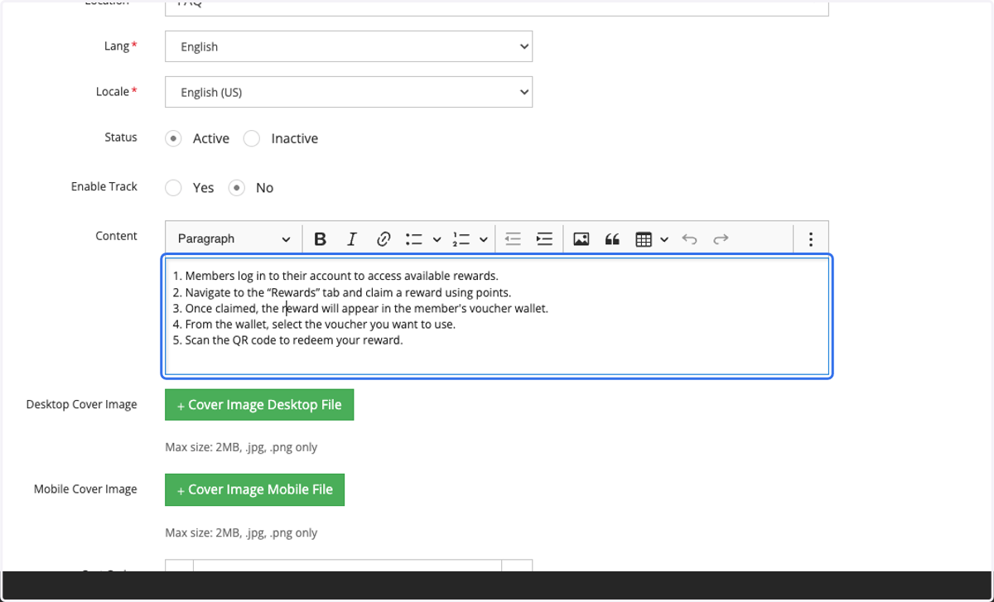Place cursor in the Content text editor

pyautogui.click(x=497, y=317)
